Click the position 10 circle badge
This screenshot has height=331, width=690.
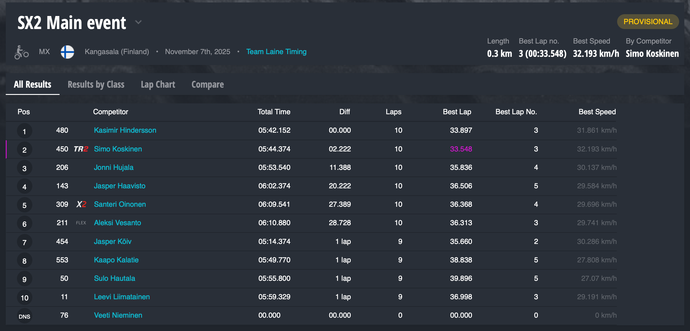coord(24,298)
